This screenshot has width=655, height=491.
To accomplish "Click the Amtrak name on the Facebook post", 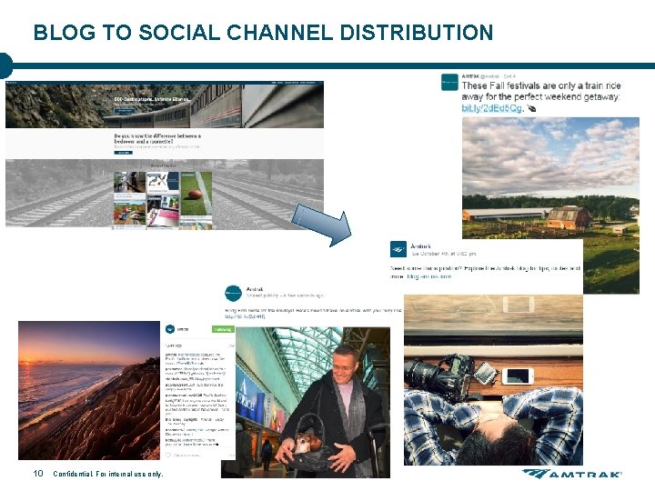I will pyautogui.click(x=420, y=246).
